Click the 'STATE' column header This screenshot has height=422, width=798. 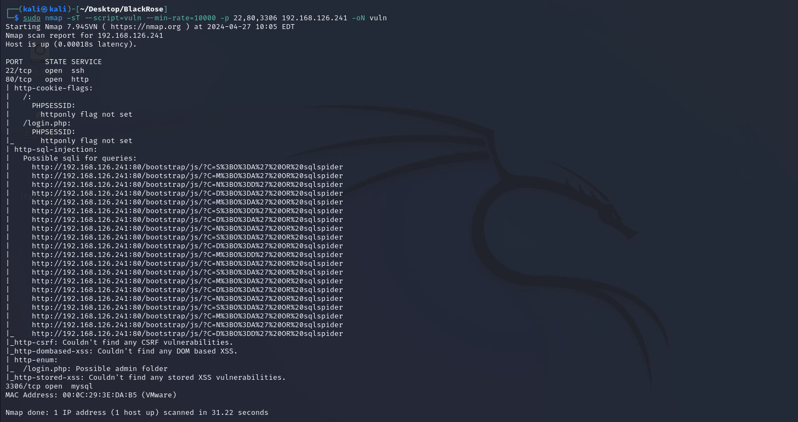click(x=56, y=61)
